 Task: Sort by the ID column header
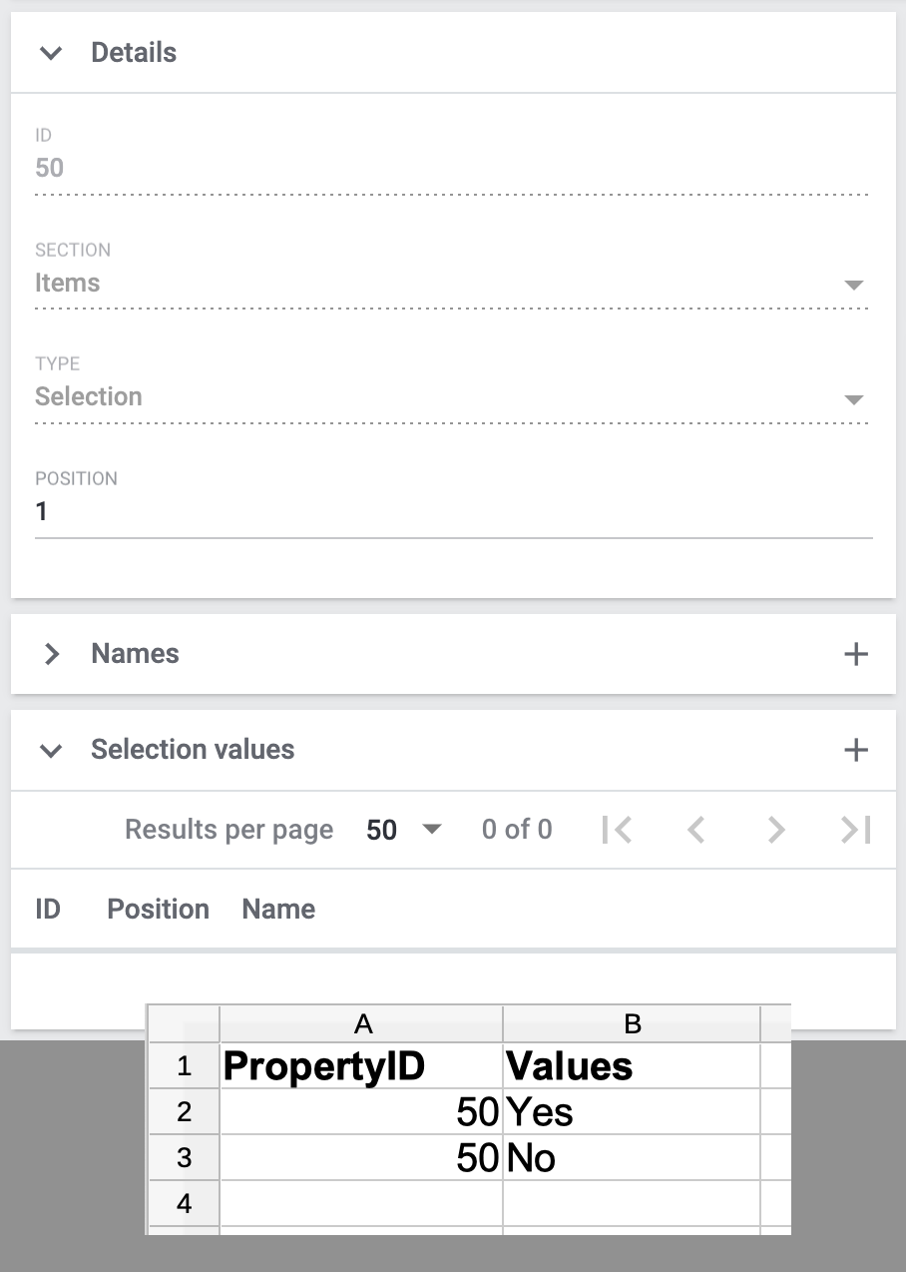(x=48, y=910)
